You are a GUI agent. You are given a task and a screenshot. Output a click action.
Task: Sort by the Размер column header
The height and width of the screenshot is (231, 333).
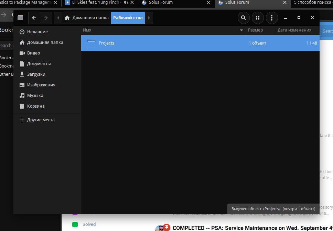click(255, 30)
